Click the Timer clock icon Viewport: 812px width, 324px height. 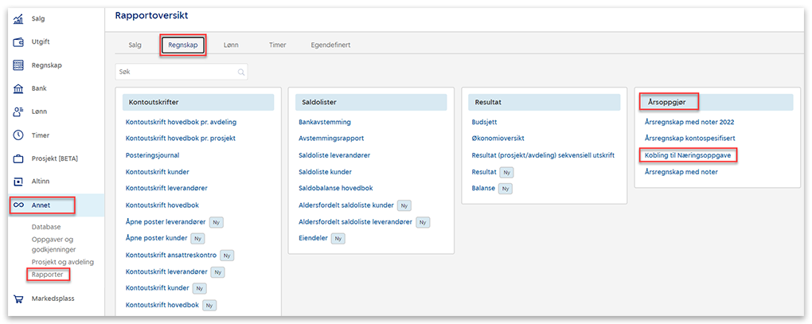18,135
